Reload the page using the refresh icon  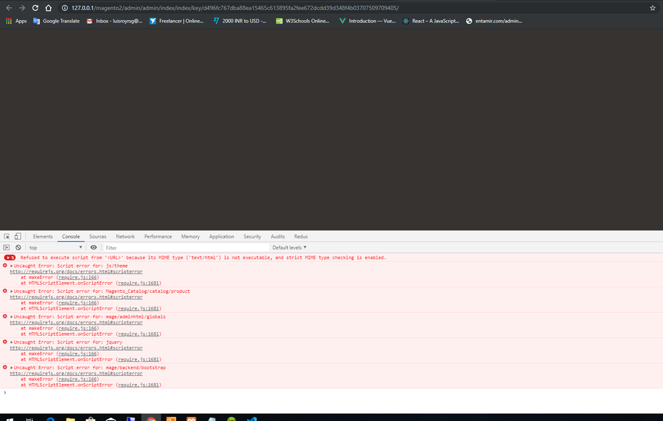point(35,8)
